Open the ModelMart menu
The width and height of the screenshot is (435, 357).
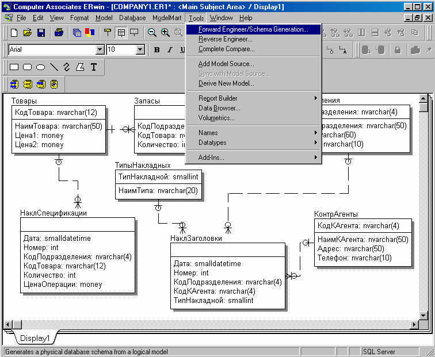pyautogui.click(x=167, y=18)
